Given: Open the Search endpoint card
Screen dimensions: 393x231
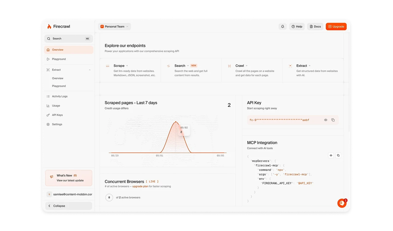Looking at the screenshot, I should (191, 70).
